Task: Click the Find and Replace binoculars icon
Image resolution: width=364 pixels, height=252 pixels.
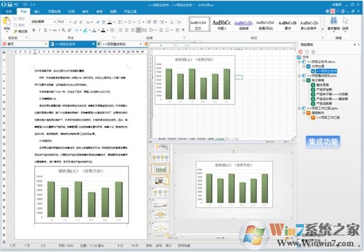Action: point(334,21)
